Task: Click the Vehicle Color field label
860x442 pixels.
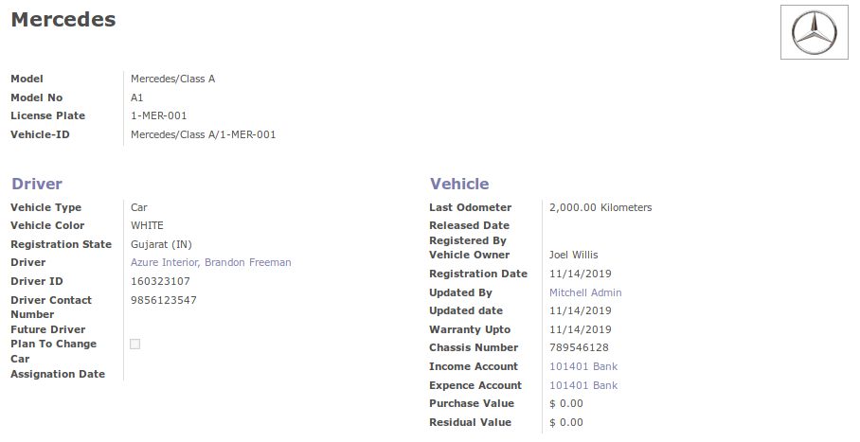Action: point(47,225)
